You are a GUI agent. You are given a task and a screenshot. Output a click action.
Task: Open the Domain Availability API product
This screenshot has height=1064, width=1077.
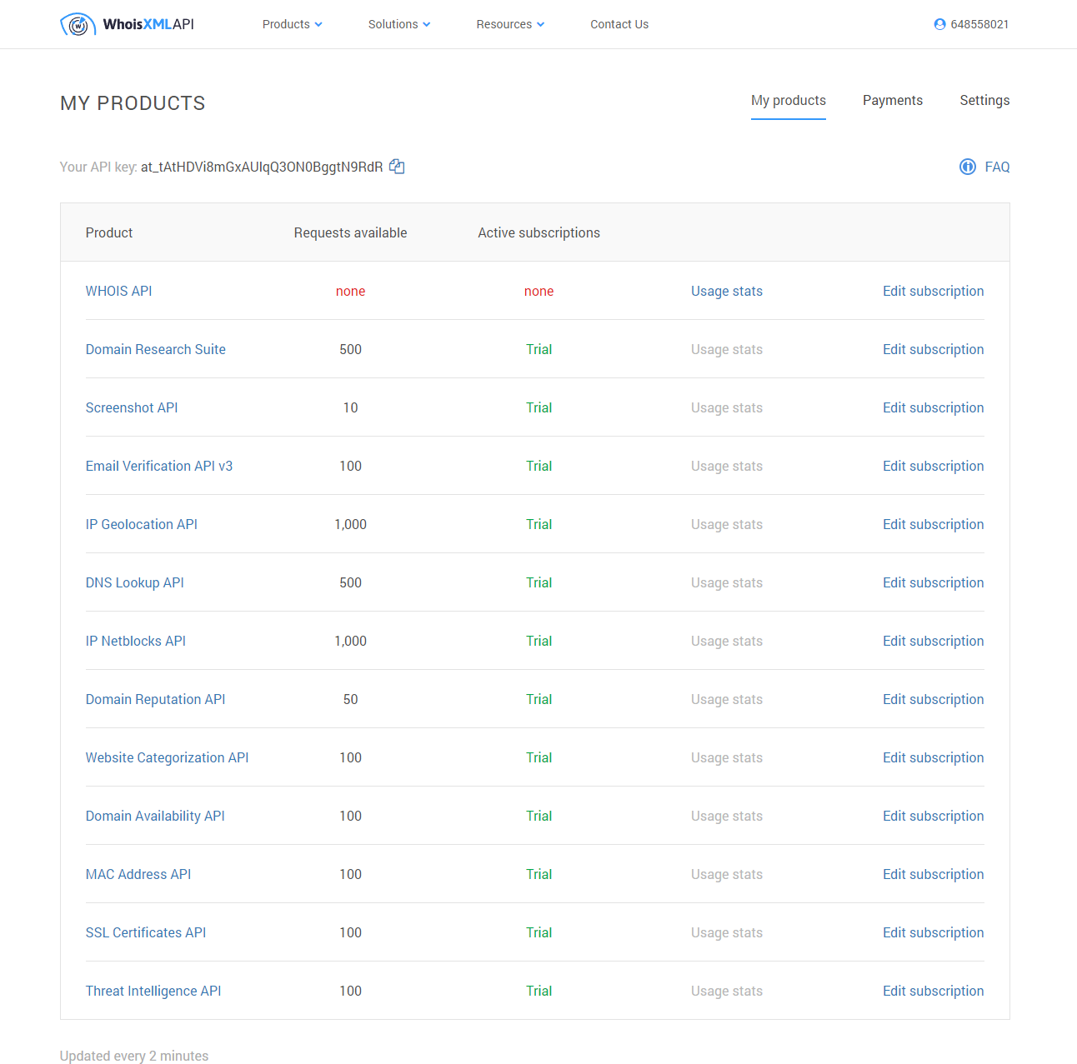coord(155,816)
